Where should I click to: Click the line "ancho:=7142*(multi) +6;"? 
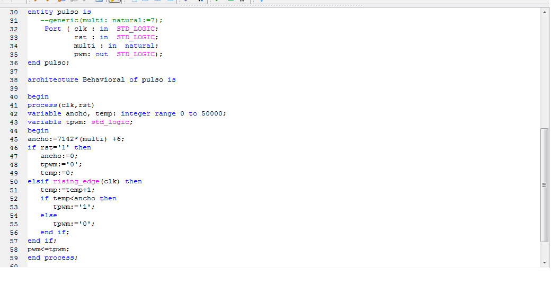point(76,139)
